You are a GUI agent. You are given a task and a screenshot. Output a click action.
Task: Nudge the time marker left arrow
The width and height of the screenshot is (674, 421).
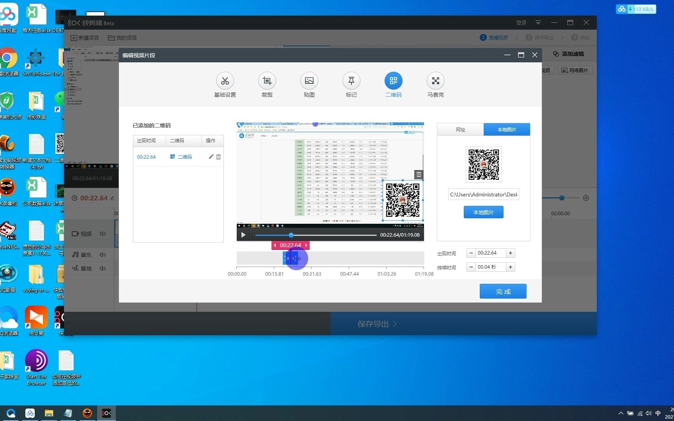(x=275, y=245)
